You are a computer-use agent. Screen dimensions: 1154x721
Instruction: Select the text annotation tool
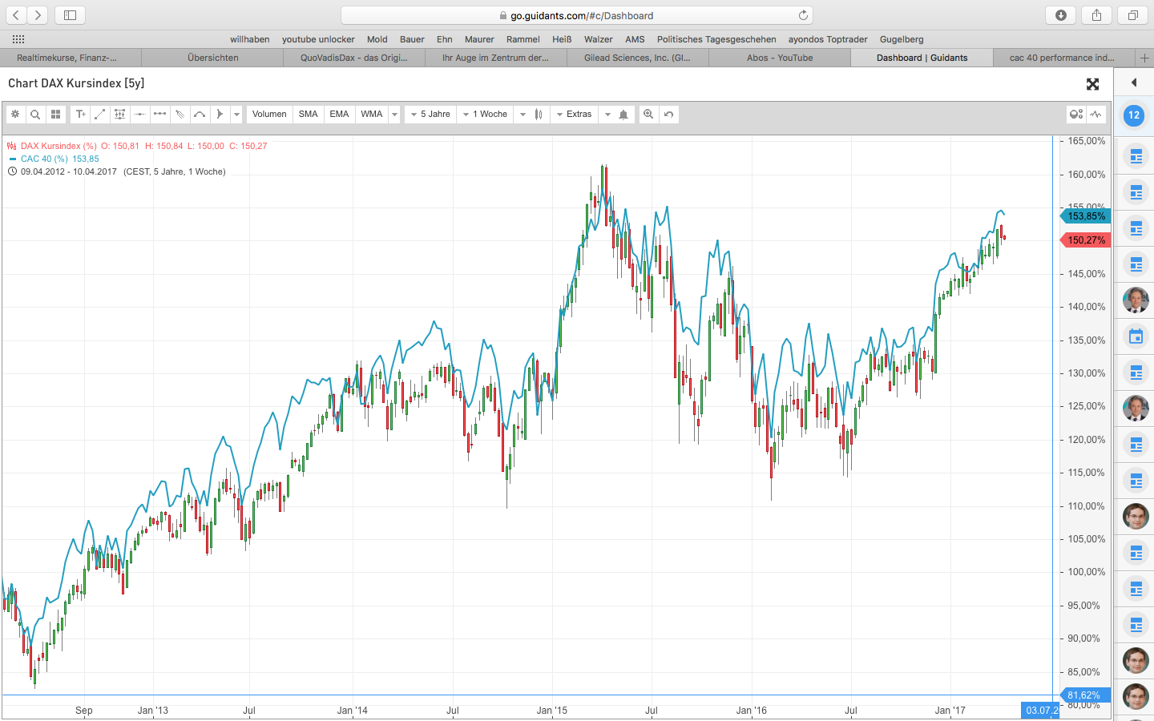[x=80, y=114]
